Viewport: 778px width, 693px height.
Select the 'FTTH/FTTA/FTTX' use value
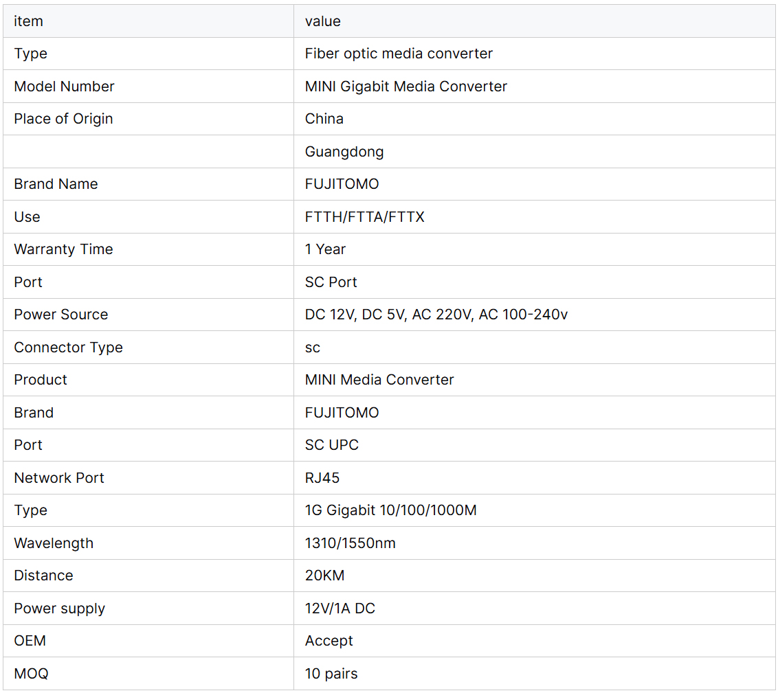(364, 217)
